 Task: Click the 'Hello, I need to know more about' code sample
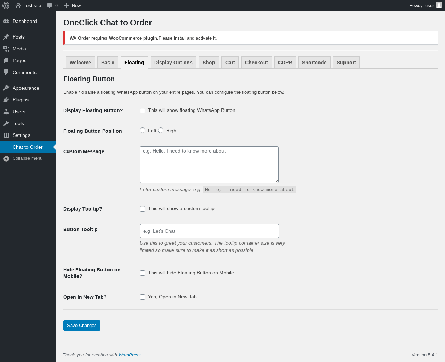point(250,190)
